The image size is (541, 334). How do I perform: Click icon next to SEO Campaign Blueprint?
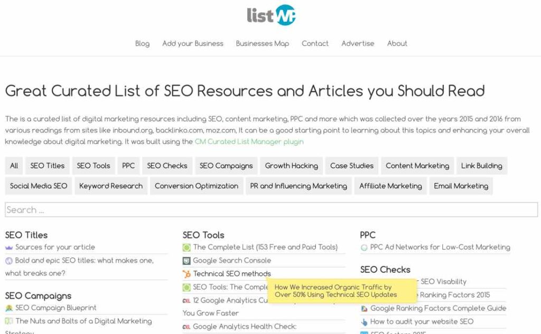9,308
